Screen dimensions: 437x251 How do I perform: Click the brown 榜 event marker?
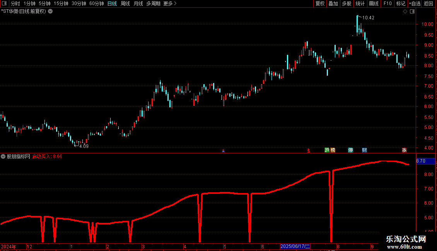coord(333,150)
